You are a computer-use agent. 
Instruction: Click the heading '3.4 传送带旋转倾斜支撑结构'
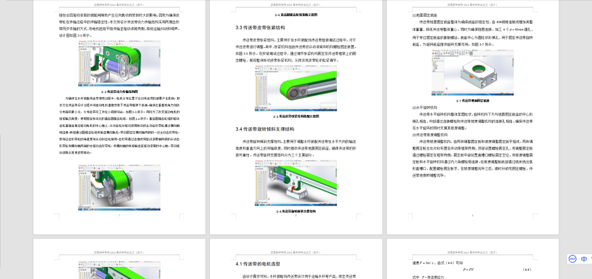click(265, 129)
